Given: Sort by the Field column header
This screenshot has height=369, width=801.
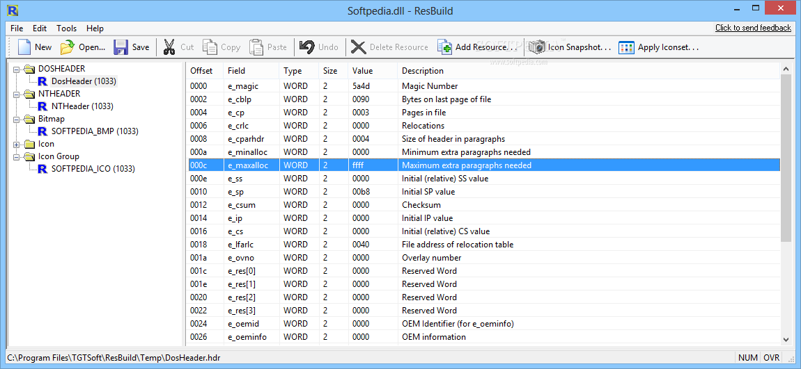Looking at the screenshot, I should 251,71.
